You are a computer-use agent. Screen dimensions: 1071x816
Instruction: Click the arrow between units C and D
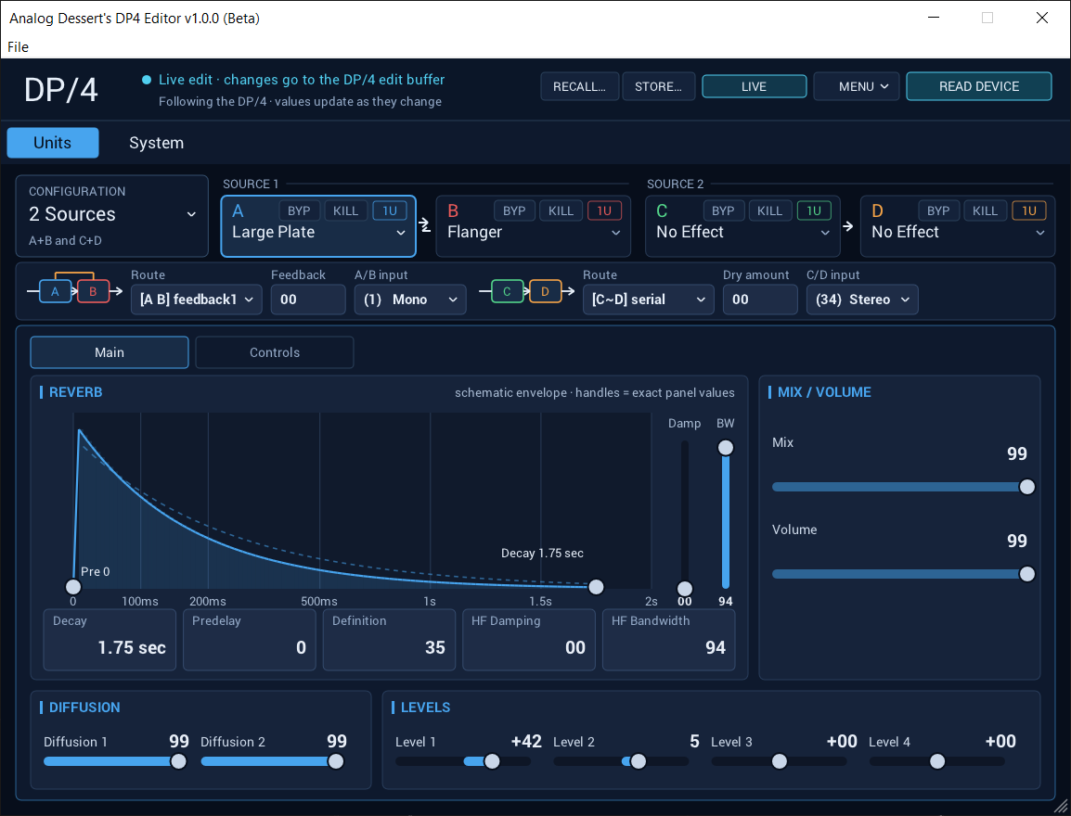tap(848, 226)
